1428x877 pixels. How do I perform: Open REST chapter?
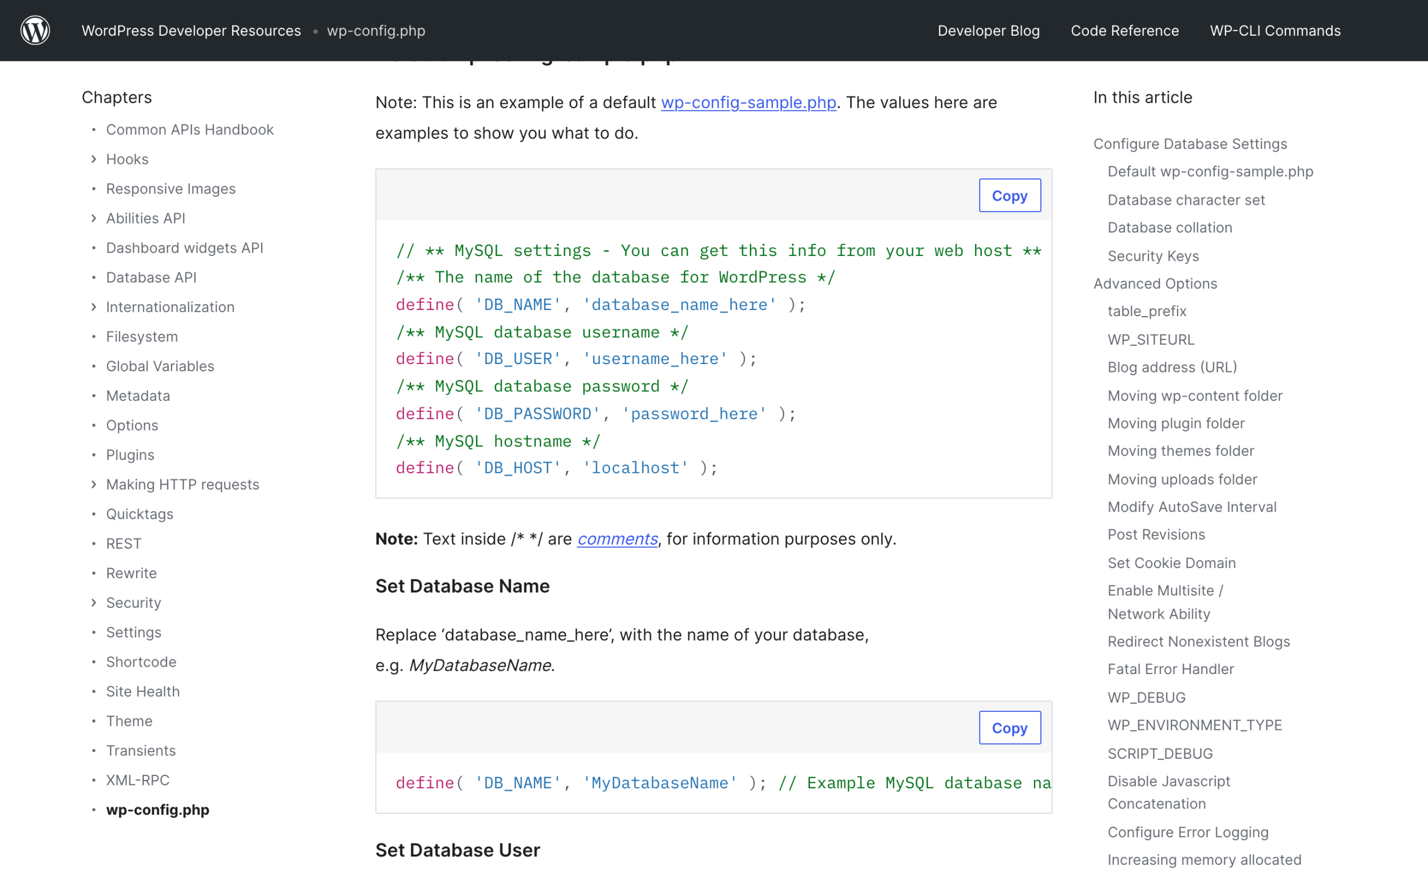(x=124, y=544)
